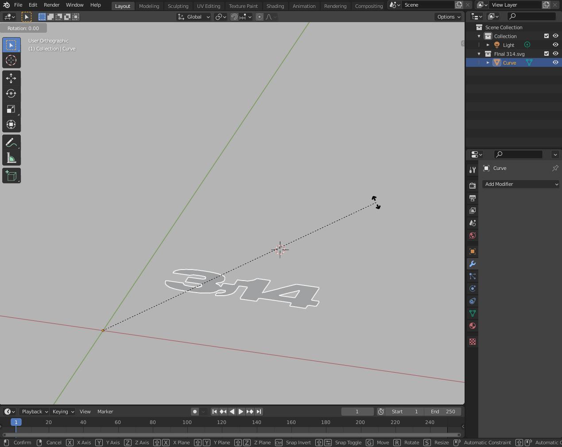Switch to the Modeling workspace tab
562x447 pixels.
tap(149, 6)
